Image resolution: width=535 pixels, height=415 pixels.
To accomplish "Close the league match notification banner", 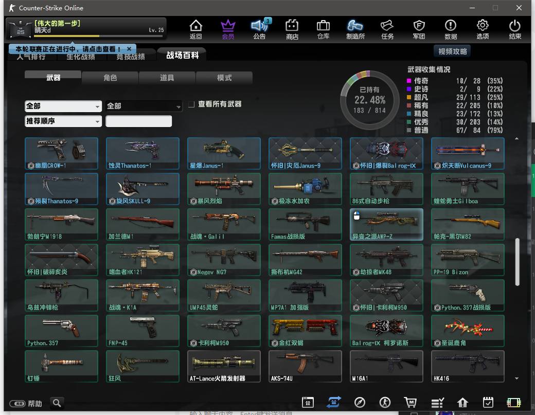I will pyautogui.click(x=129, y=49).
